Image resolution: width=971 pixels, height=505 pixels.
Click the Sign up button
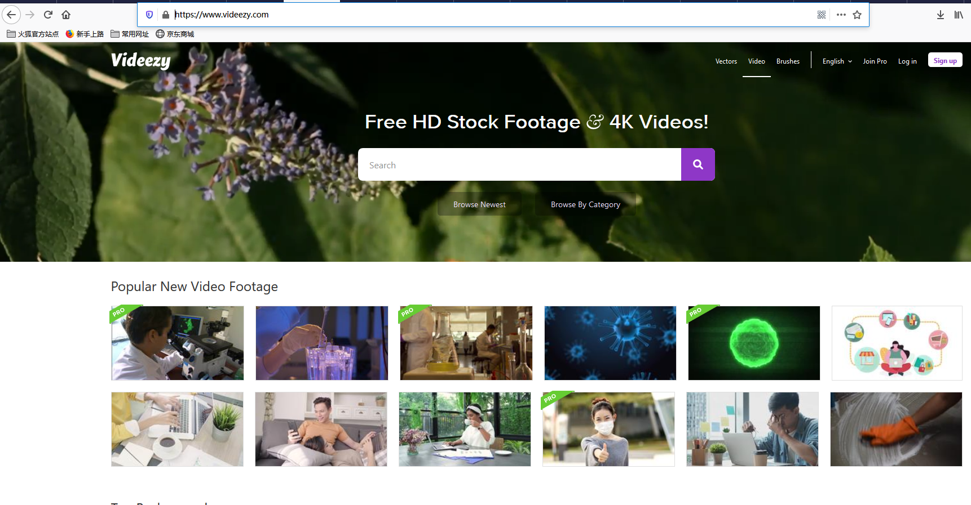click(x=945, y=61)
